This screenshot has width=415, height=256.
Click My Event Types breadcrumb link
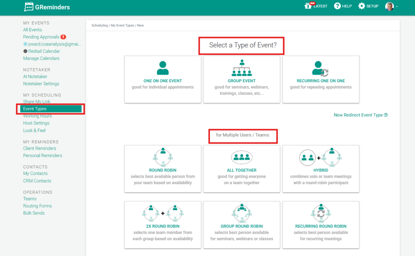tap(123, 26)
